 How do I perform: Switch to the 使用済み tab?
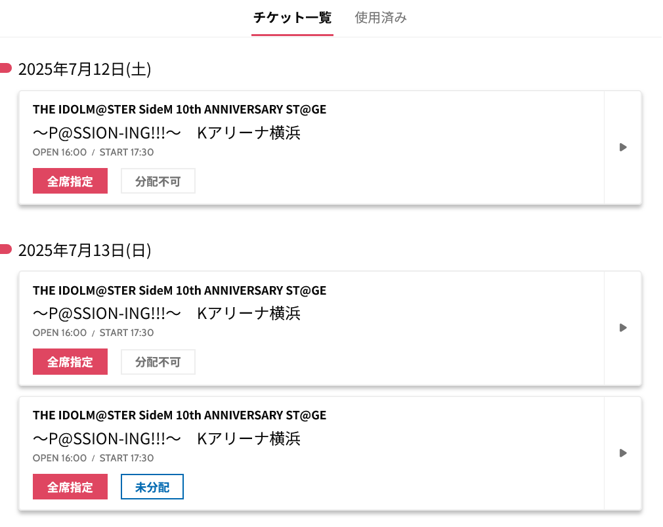(381, 18)
